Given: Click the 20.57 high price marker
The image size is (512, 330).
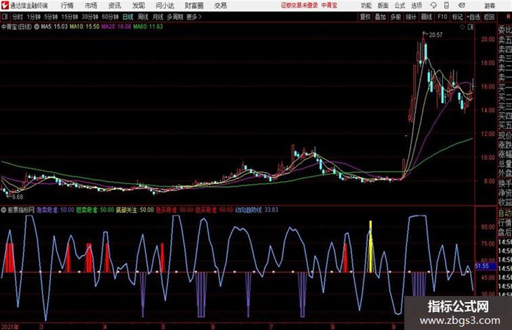Looking at the screenshot, I should click(436, 35).
